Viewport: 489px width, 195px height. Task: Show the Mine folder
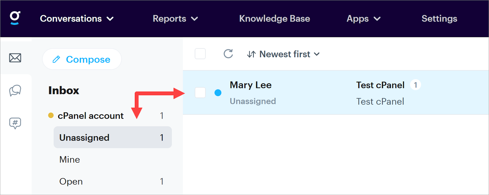click(x=70, y=159)
